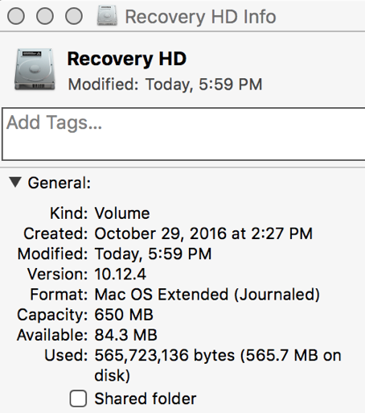The width and height of the screenshot is (365, 413).
Task: Enable the Shared folder checkbox
Action: pyautogui.click(x=78, y=399)
